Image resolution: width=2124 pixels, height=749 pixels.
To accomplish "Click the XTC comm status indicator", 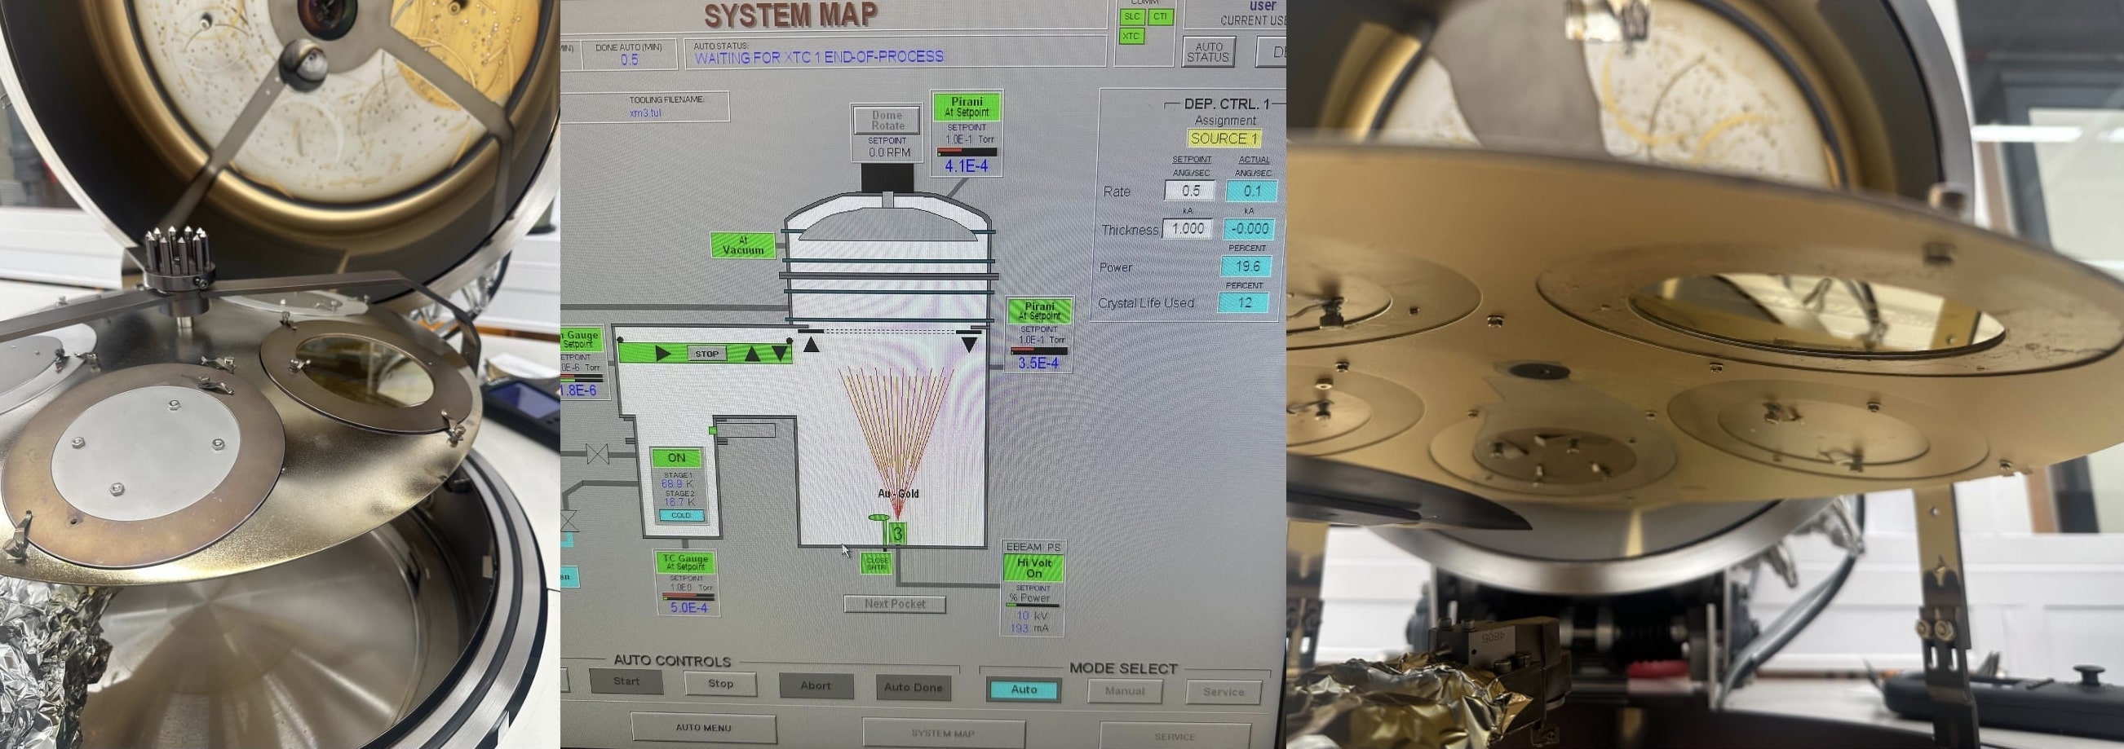I will point(1131,36).
